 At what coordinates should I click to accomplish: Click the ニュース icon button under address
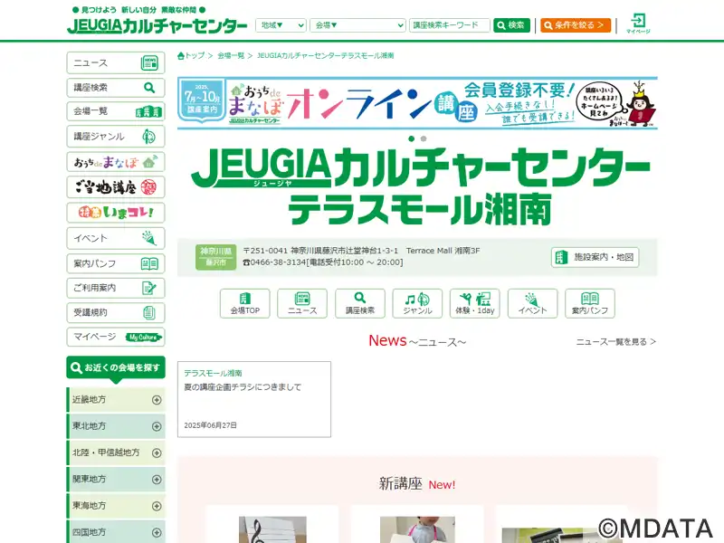pyautogui.click(x=302, y=303)
